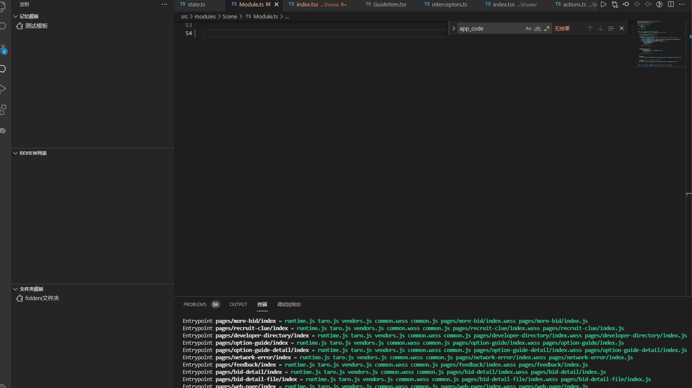
Task: Click the puzzle icon beside 测试模板
Action: click(x=19, y=26)
